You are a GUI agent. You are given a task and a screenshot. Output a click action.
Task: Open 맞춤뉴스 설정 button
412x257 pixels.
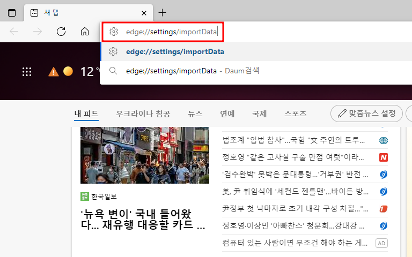click(366, 114)
